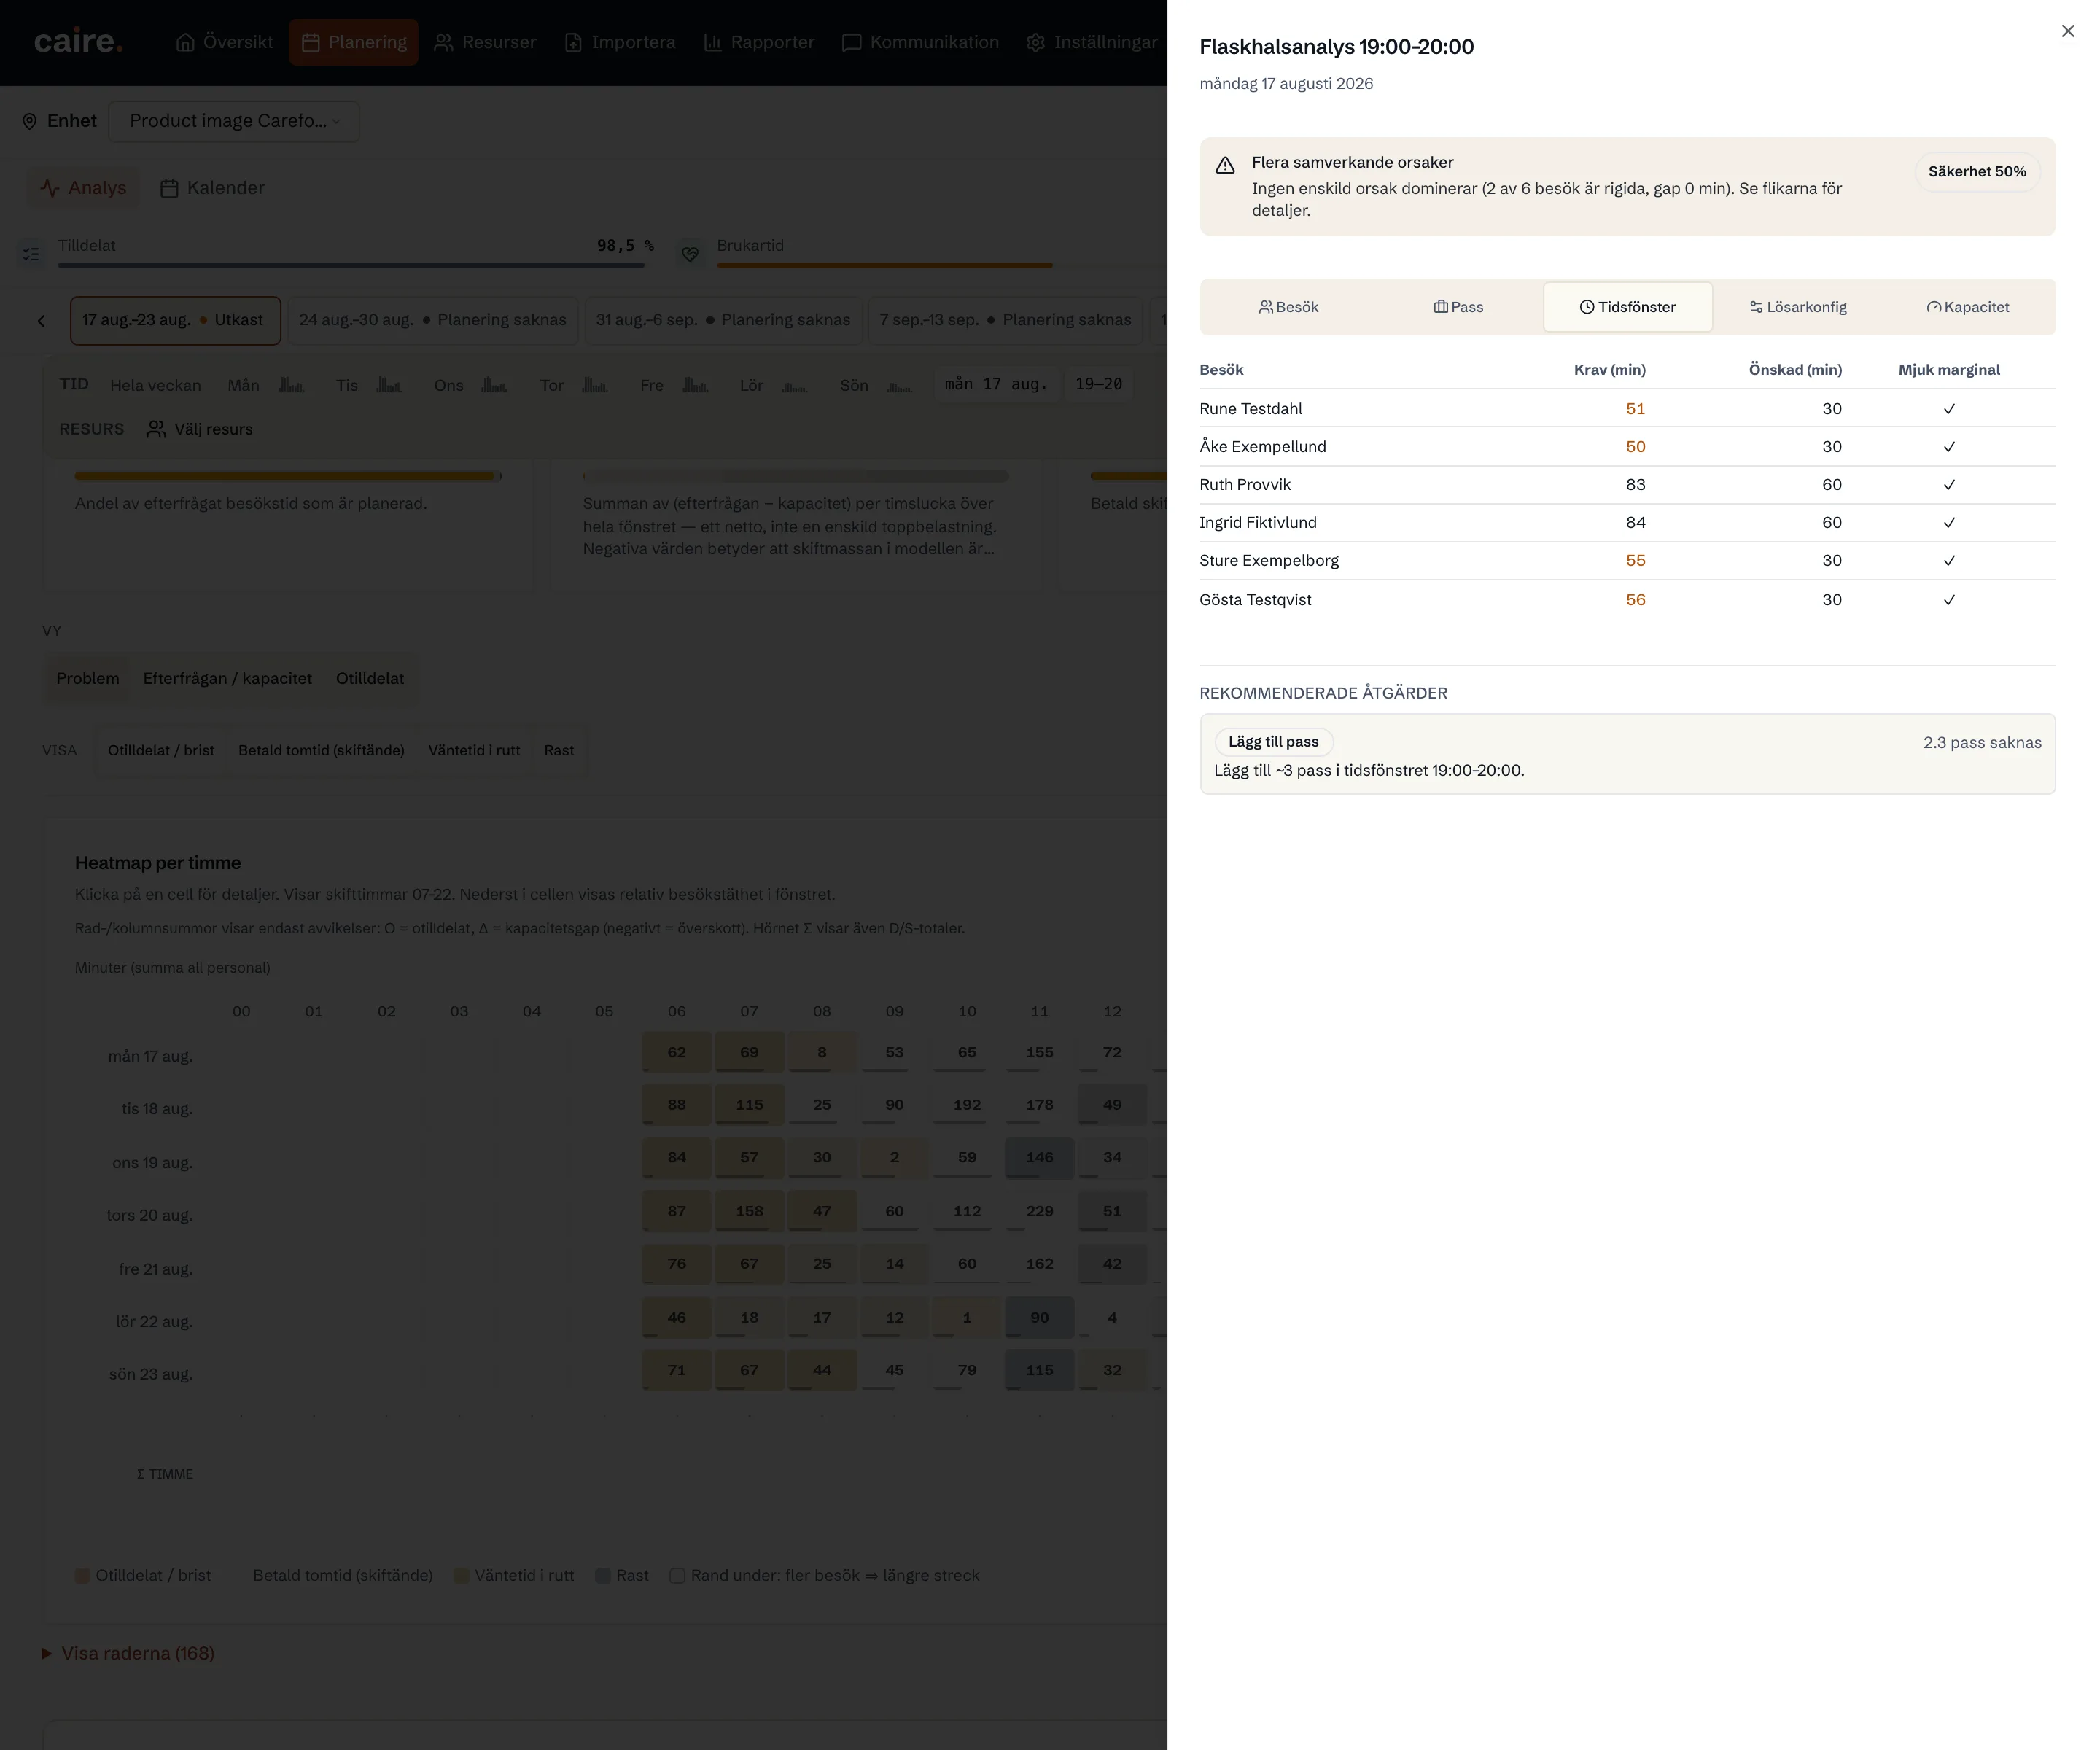Toggle the Otilldelat / brist filter chip
This screenshot has height=1750, width=2100.
pyautogui.click(x=161, y=750)
